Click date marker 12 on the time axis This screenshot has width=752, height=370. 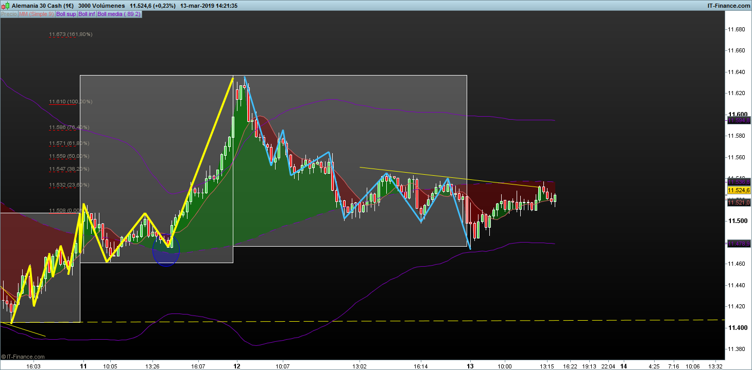click(237, 366)
